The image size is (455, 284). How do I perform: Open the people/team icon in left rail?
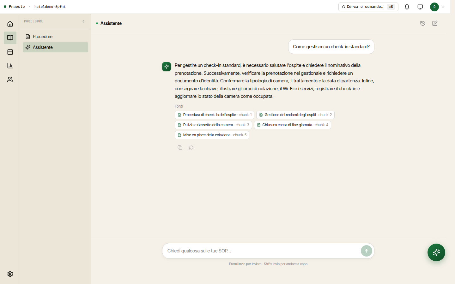(x=10, y=80)
